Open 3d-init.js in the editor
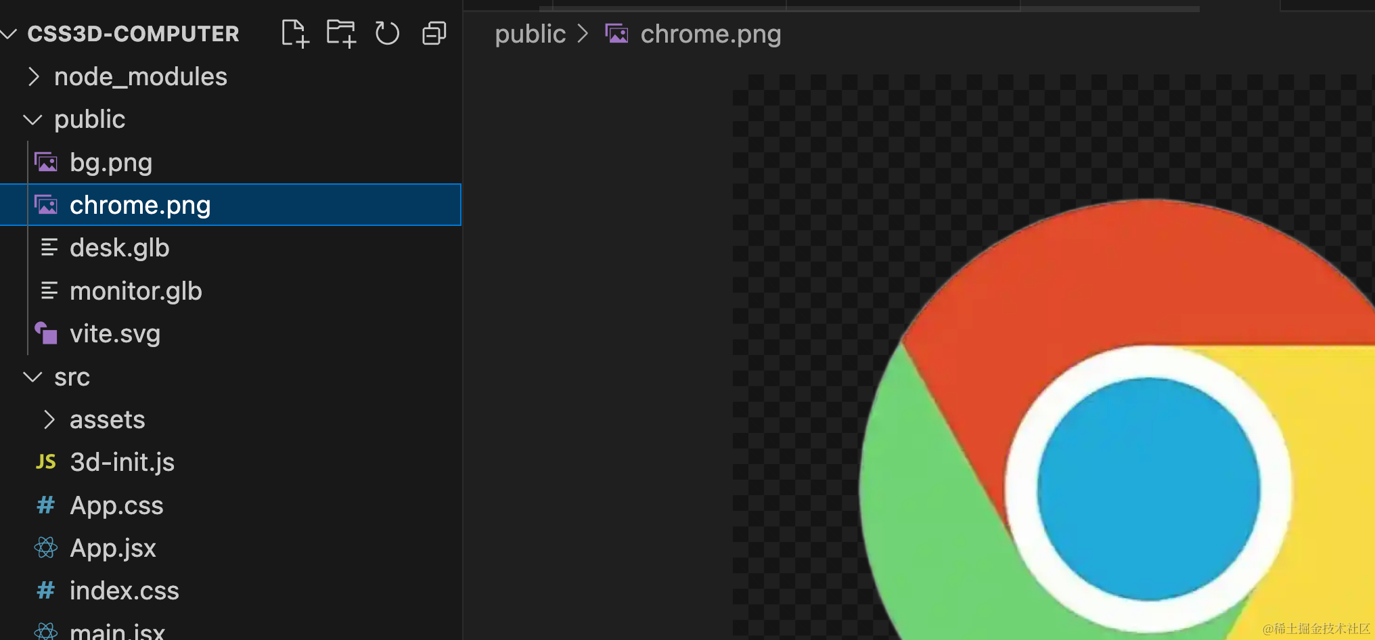1375x640 pixels. click(122, 462)
